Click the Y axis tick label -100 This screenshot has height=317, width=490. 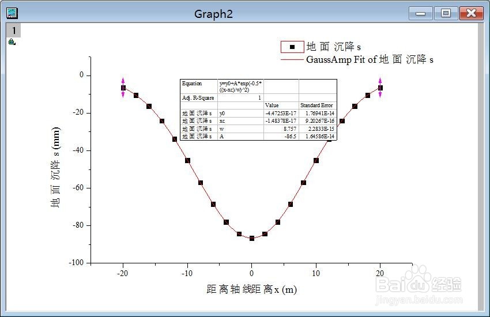point(76,263)
